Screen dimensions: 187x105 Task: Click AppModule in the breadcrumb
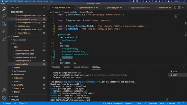tap(86, 12)
